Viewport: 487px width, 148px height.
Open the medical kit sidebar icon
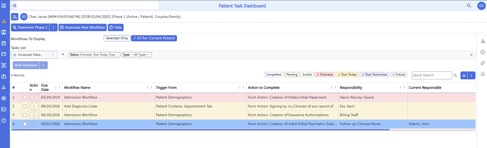(x=4, y=76)
